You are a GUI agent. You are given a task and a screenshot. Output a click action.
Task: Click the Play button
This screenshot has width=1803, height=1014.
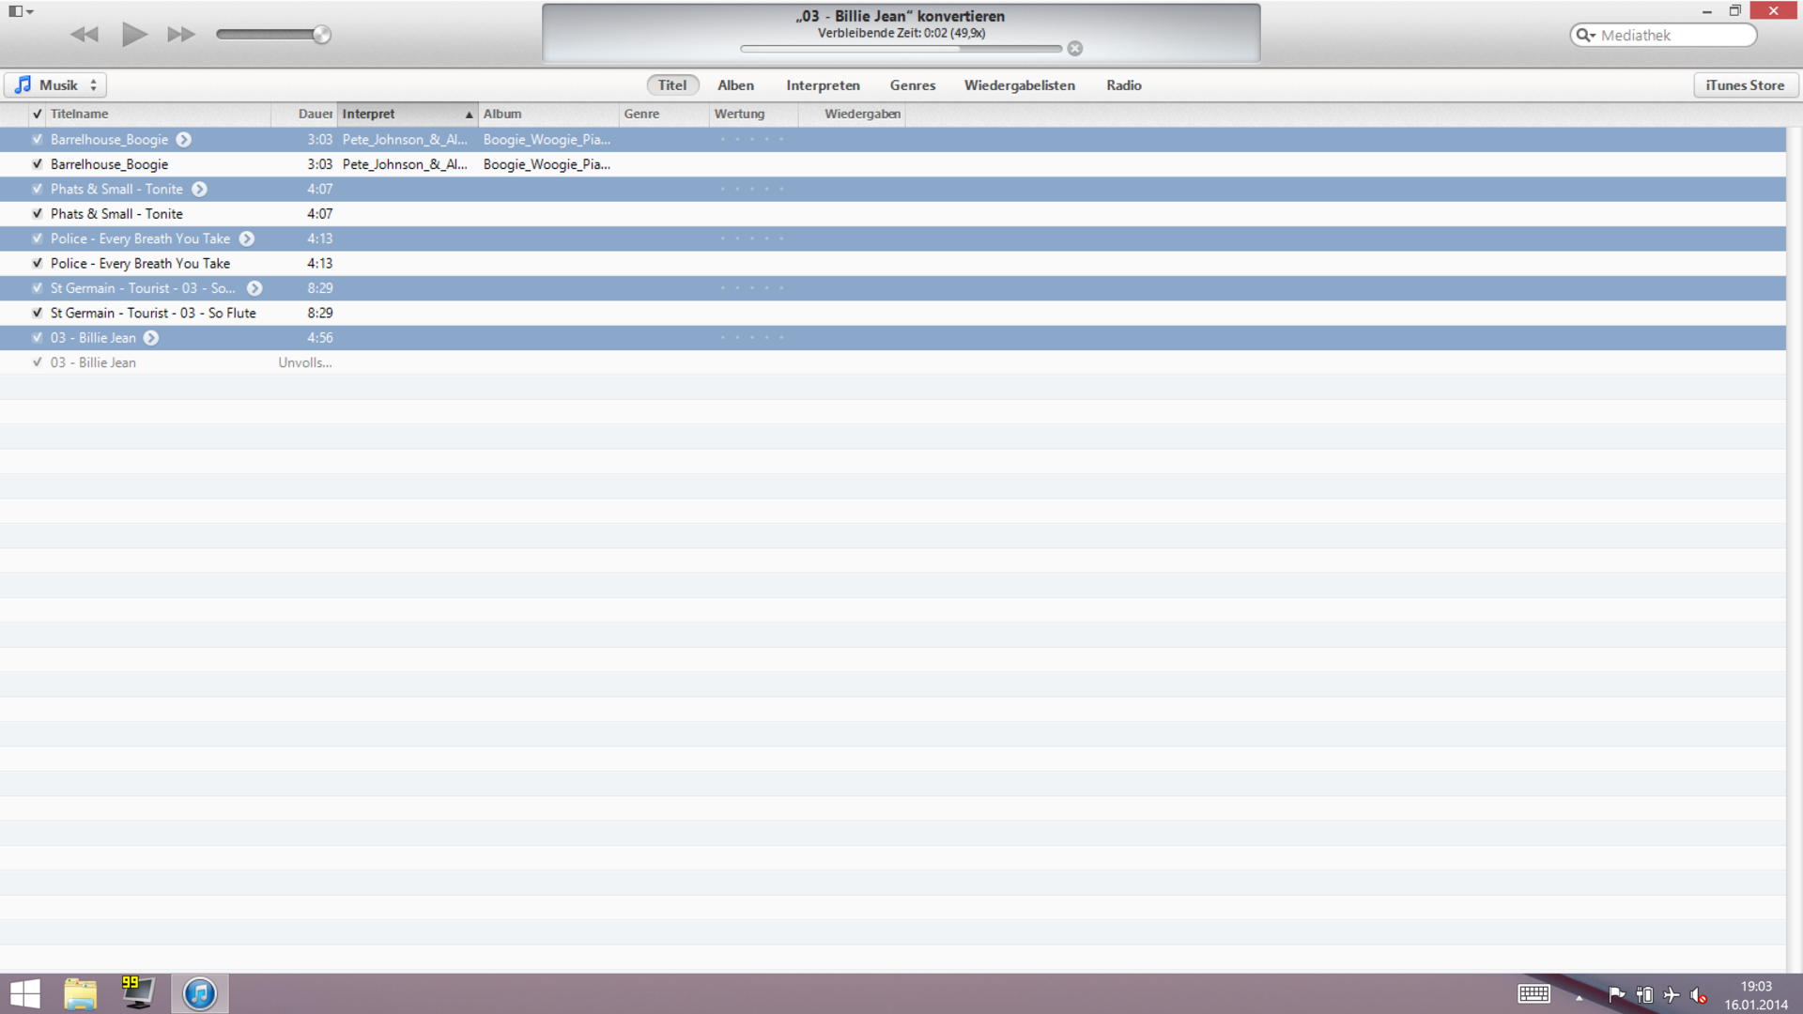pyautogui.click(x=134, y=35)
